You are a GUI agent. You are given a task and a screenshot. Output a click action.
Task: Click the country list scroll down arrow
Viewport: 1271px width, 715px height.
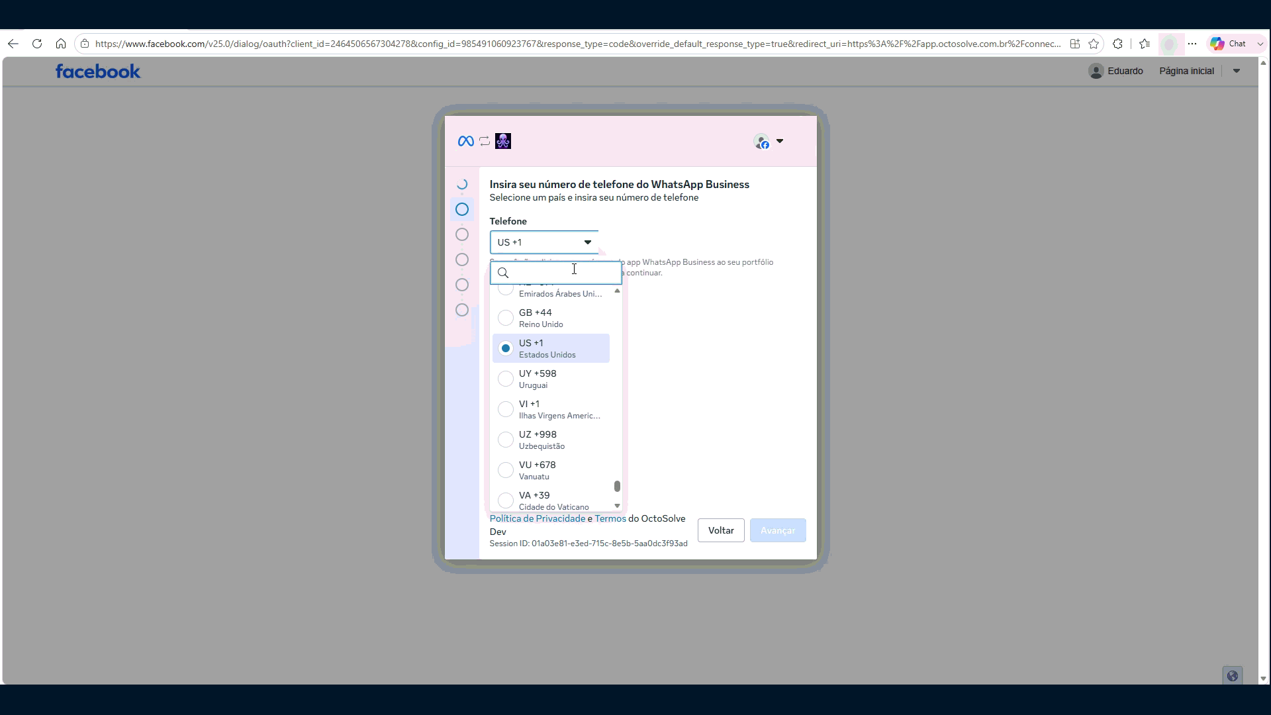[617, 506]
